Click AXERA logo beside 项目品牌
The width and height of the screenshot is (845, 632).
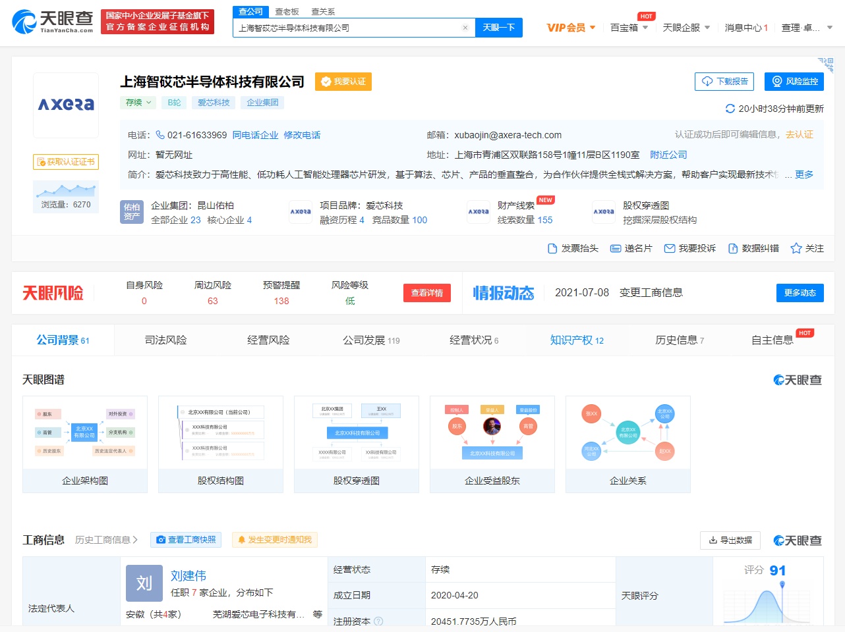[x=301, y=212]
